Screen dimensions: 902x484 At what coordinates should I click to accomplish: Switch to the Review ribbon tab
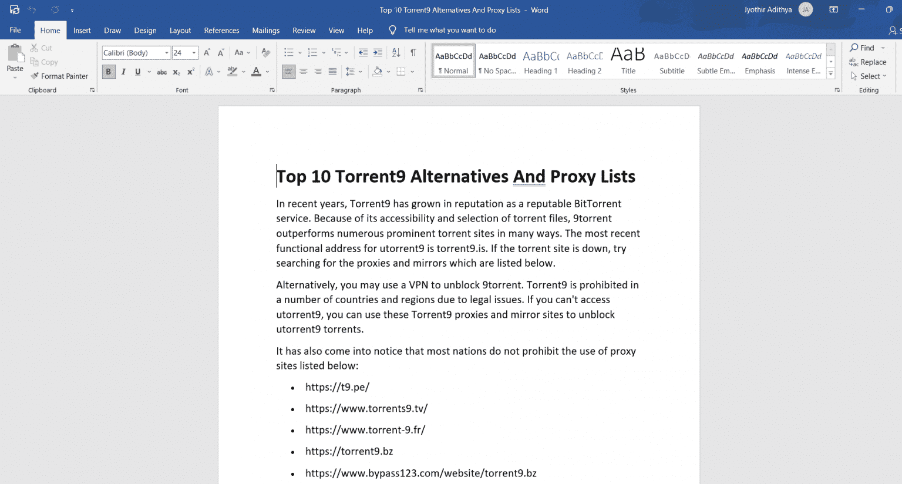tap(304, 30)
